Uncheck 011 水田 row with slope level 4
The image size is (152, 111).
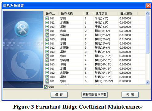(47, 56)
